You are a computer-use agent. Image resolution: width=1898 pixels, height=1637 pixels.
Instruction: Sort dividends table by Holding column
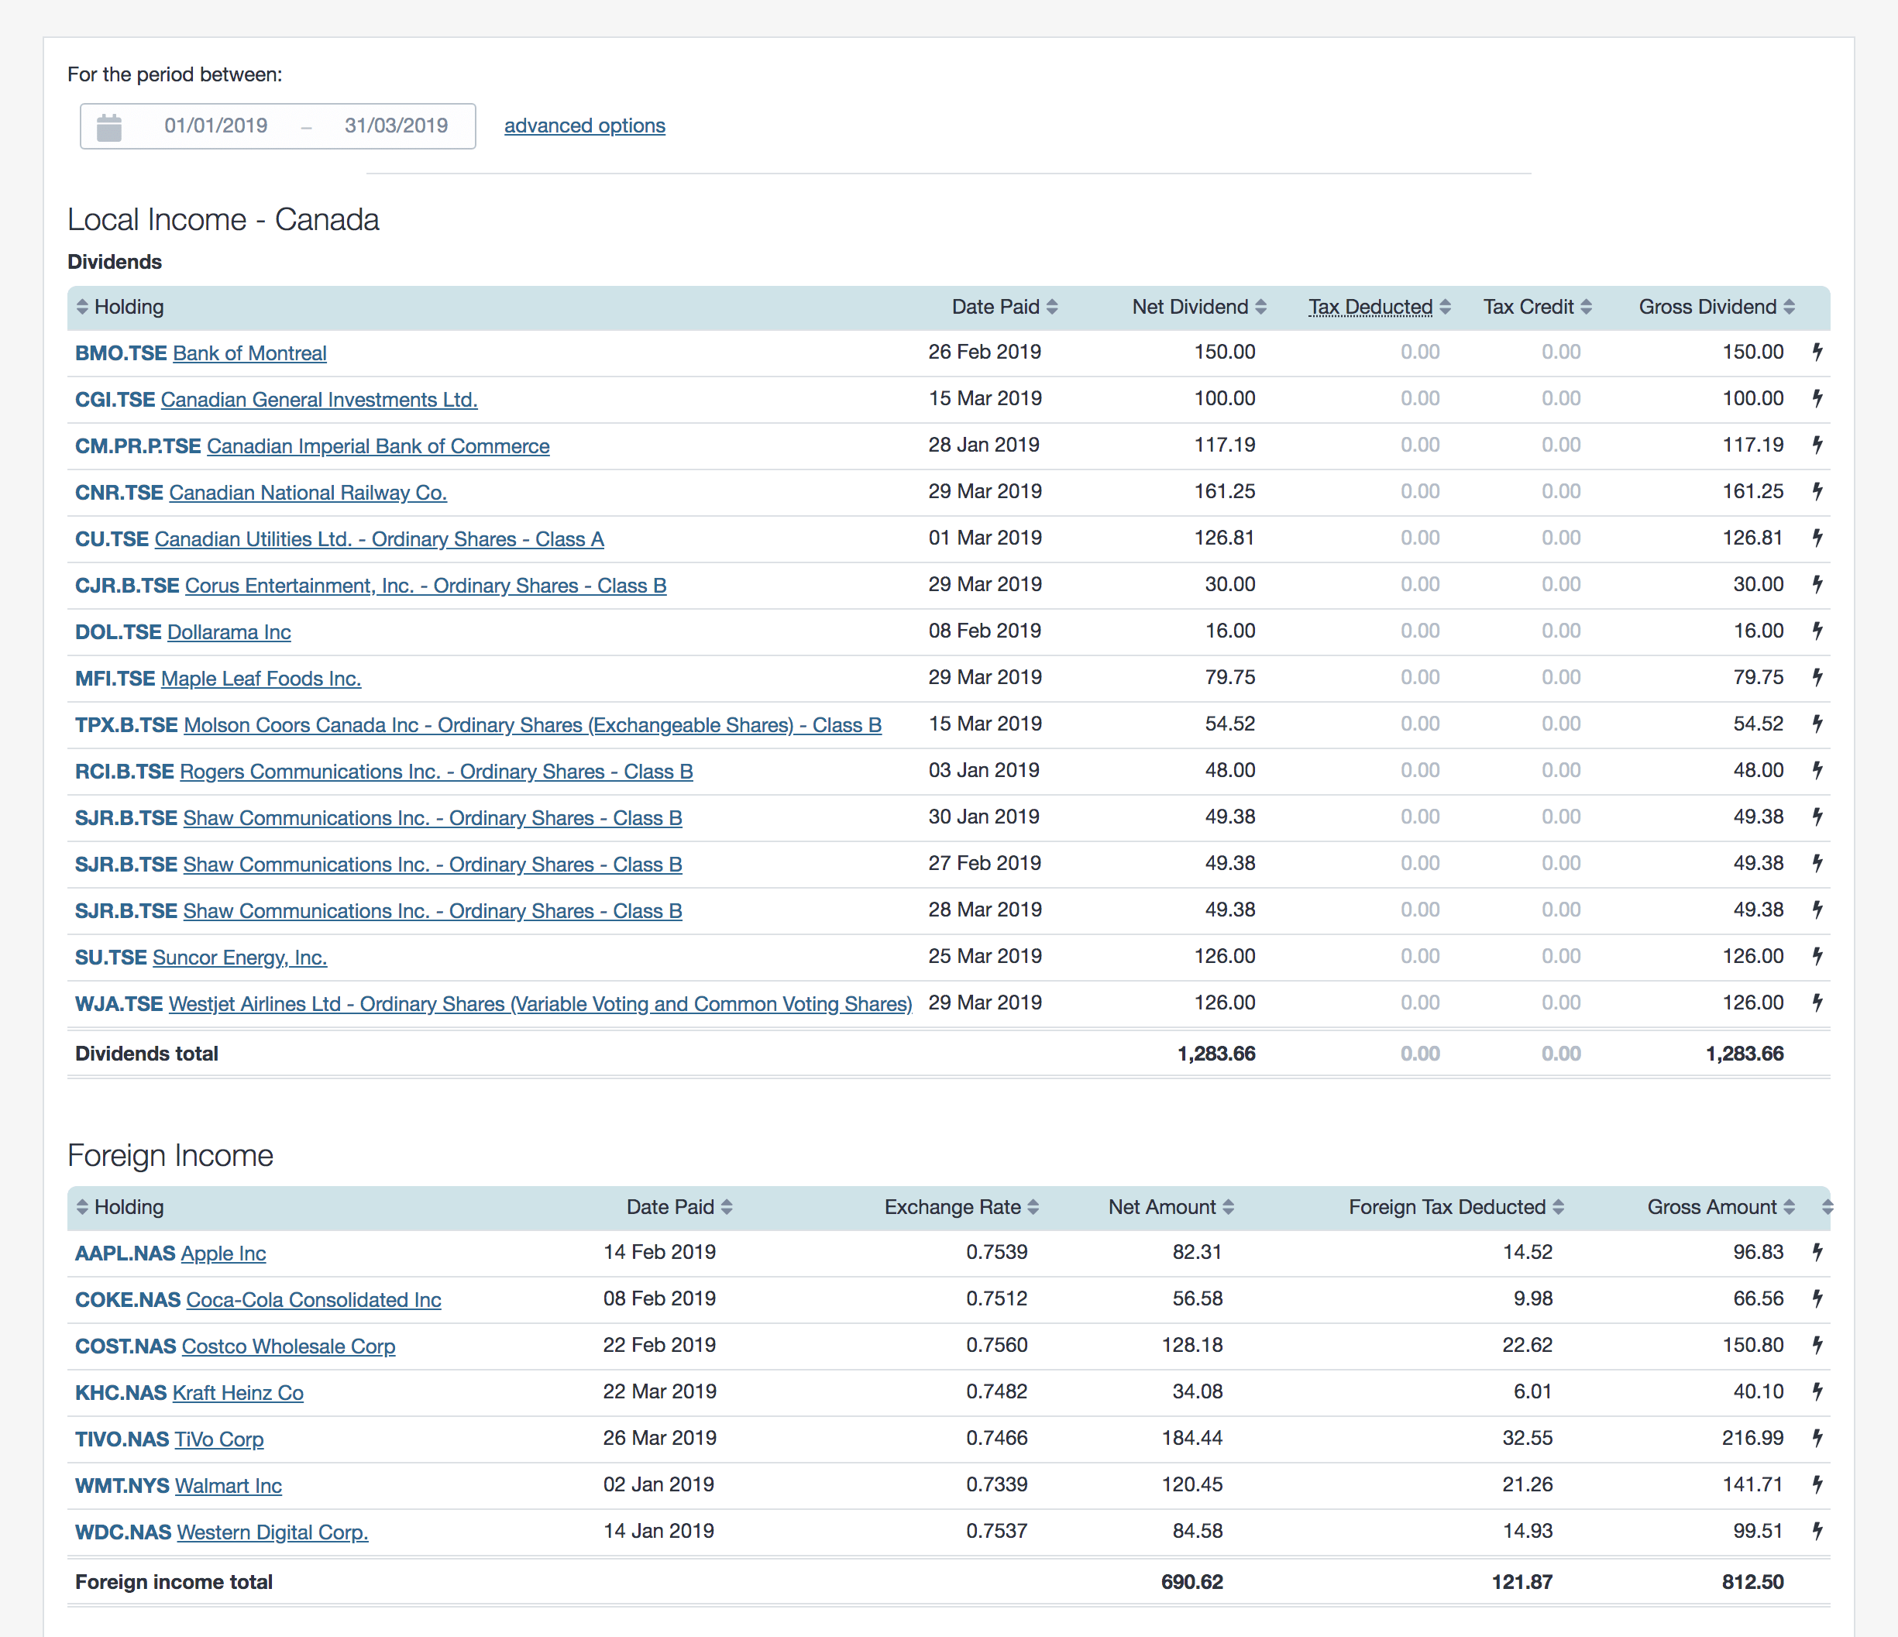point(119,307)
